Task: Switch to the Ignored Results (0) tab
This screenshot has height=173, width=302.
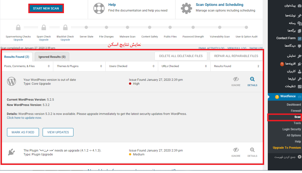Action: pyautogui.click(x=52, y=57)
